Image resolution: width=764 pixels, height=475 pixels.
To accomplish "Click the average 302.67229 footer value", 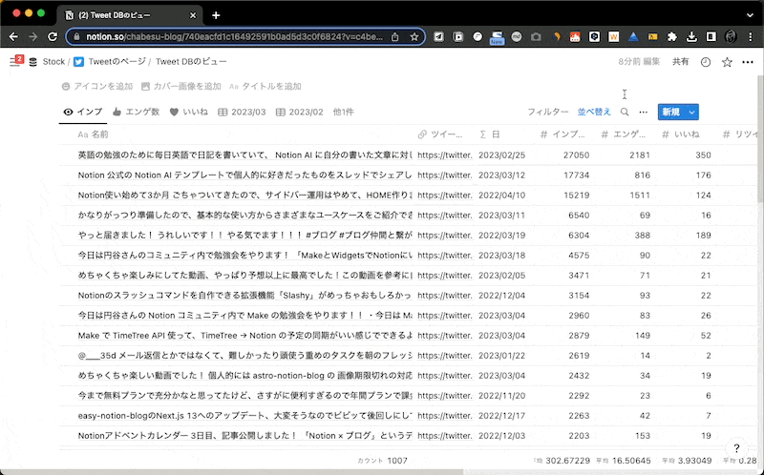I will [562, 461].
